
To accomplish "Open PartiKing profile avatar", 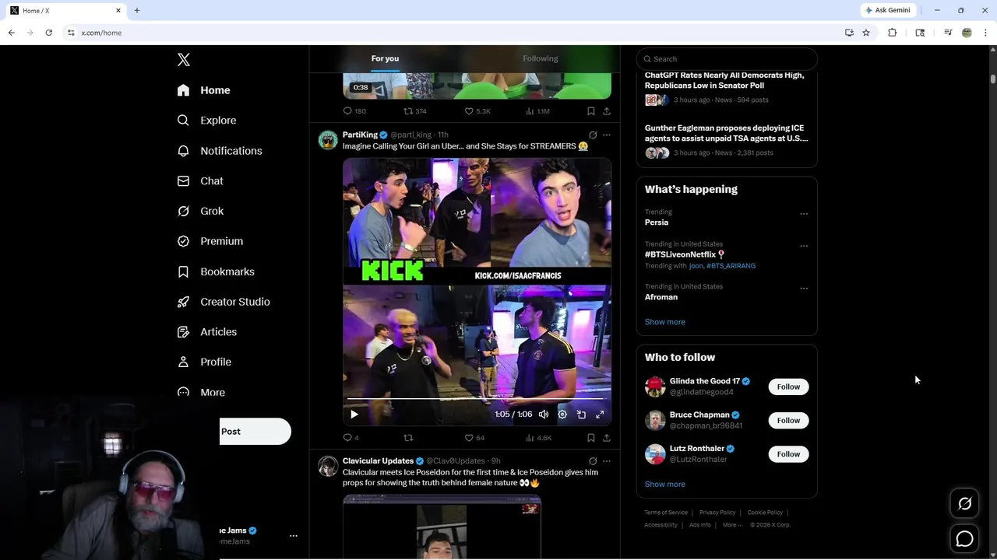I will (328, 140).
